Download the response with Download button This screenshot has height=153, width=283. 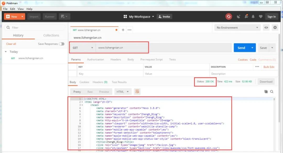[x=266, y=82]
